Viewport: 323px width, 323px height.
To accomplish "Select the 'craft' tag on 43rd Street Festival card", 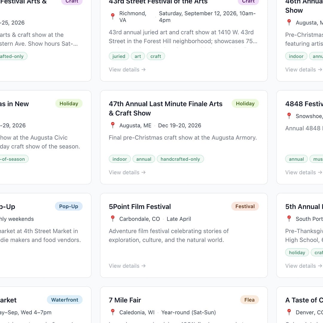I will coord(156,56).
